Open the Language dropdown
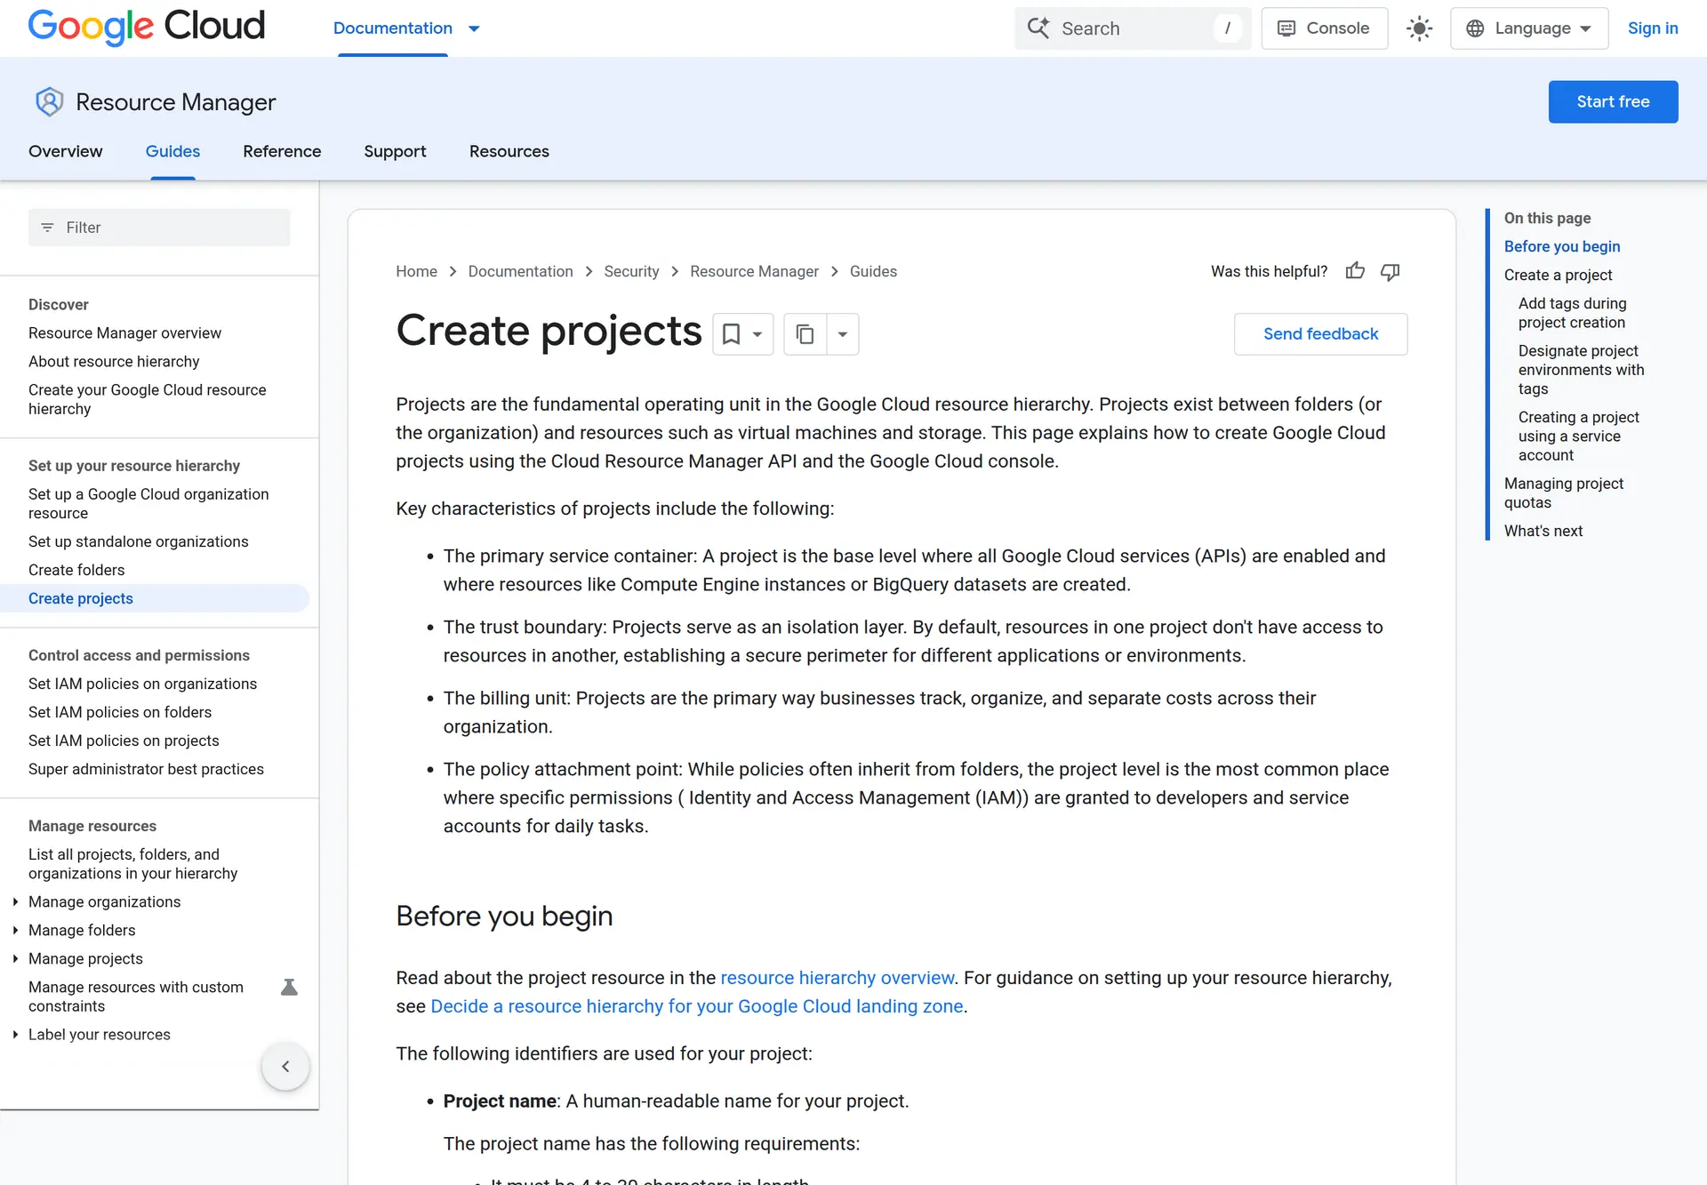Viewport: 1707px width, 1185px height. pos(1529,28)
